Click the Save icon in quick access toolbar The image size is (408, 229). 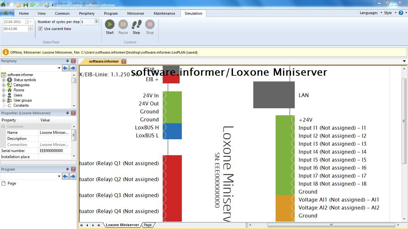point(26,5)
